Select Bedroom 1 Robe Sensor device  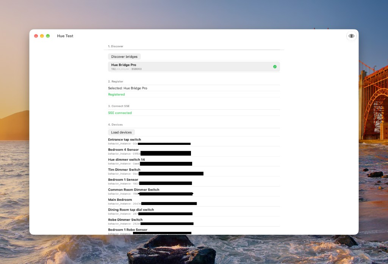point(194,231)
